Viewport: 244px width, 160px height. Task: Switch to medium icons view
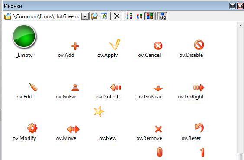click(x=139, y=16)
